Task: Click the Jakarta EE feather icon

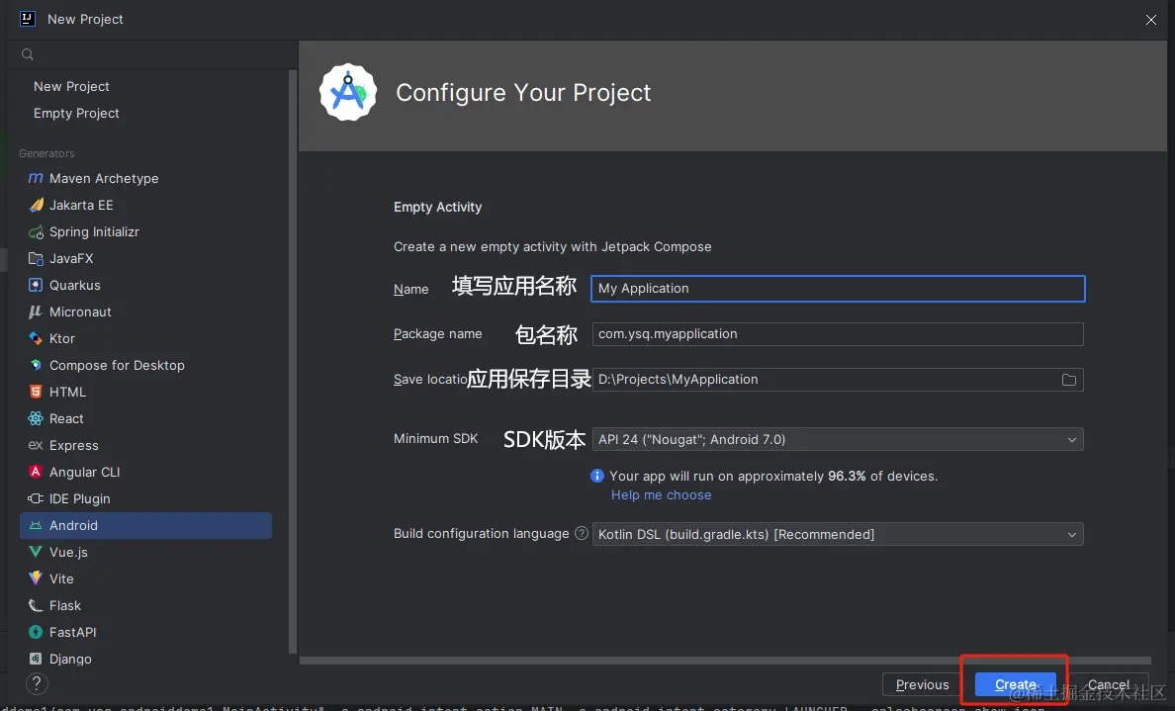Action: coord(36,205)
